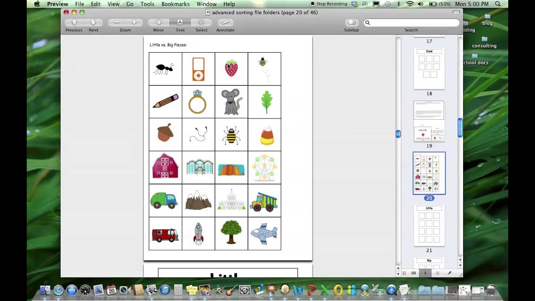Open Spotlight search in the menu bar
Image resolution: width=535 pixels, height=301 pixels.
[x=498, y=4]
